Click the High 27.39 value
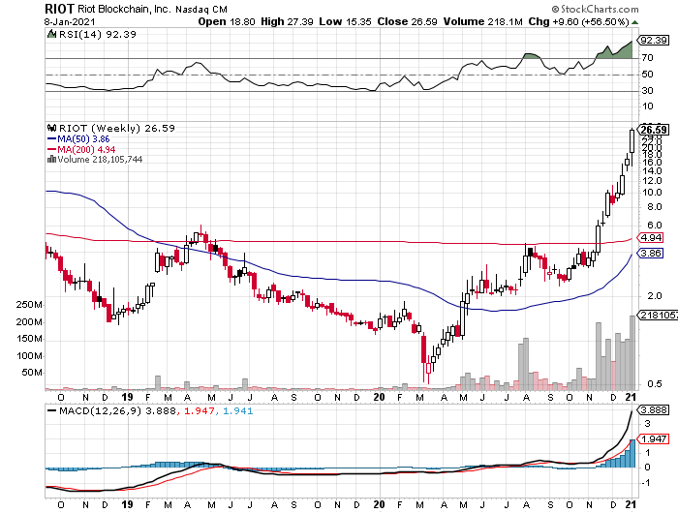Screen dimensions: 678x513 tap(287, 21)
